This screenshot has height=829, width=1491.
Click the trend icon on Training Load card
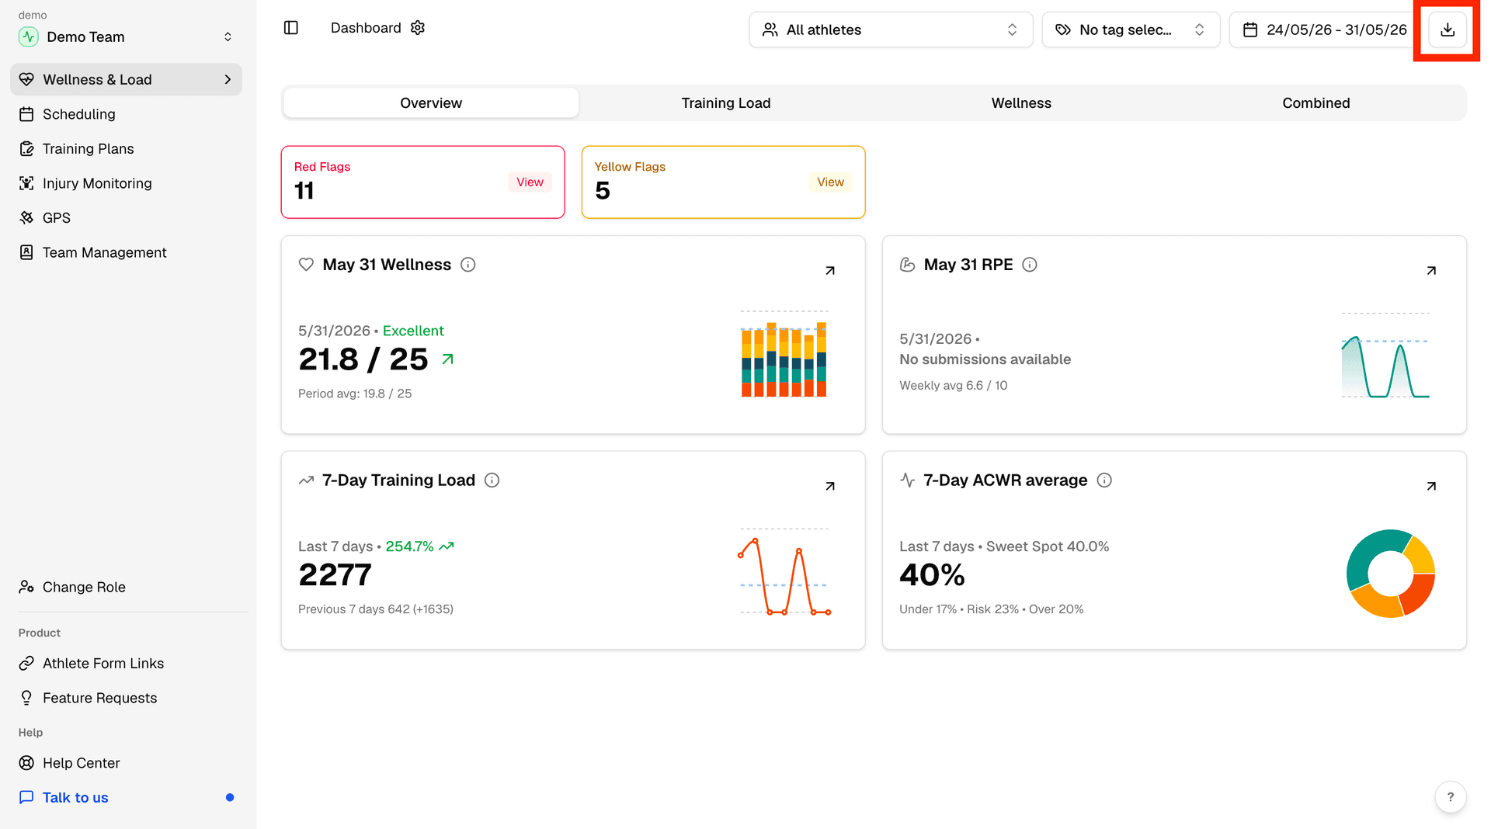coord(306,480)
